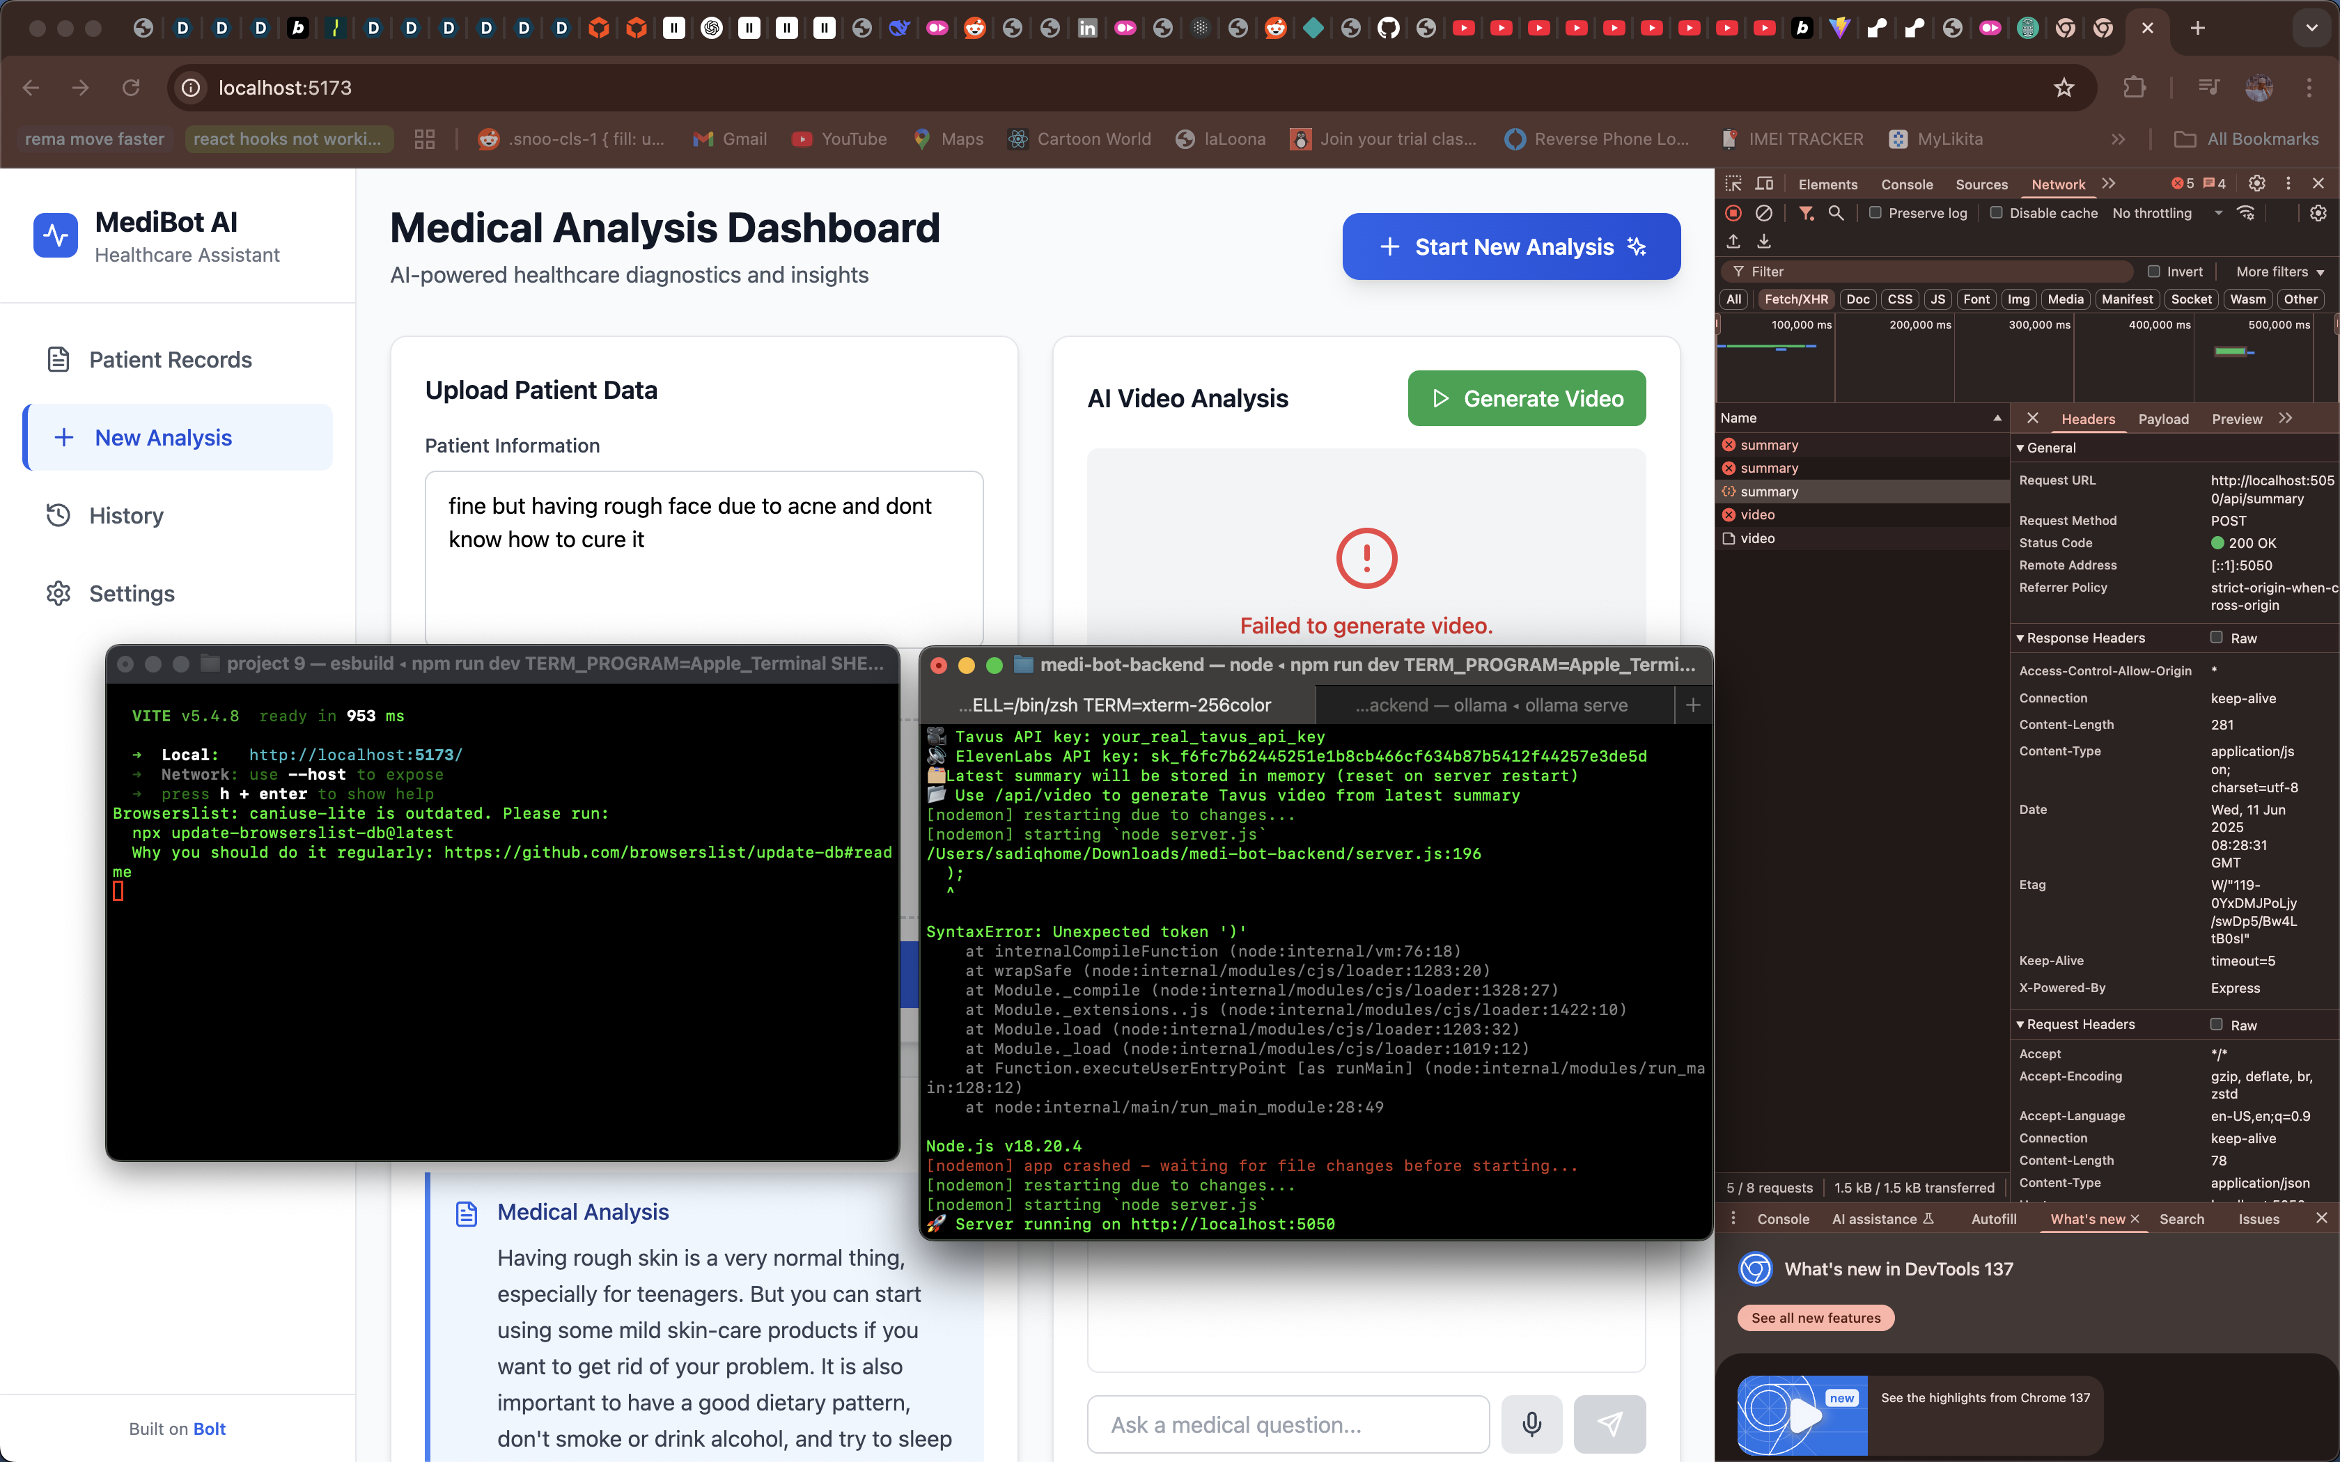Viewport: 2340px width, 1462px height.
Task: Click the DevTools clear network log icon
Action: (x=1763, y=213)
